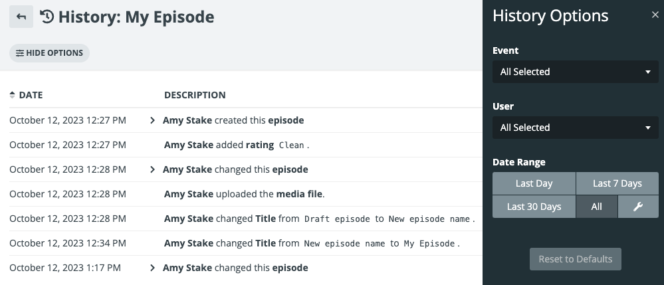664x285 pixels.
Task: Select the Last 7 Days range
Action: [x=617, y=183]
